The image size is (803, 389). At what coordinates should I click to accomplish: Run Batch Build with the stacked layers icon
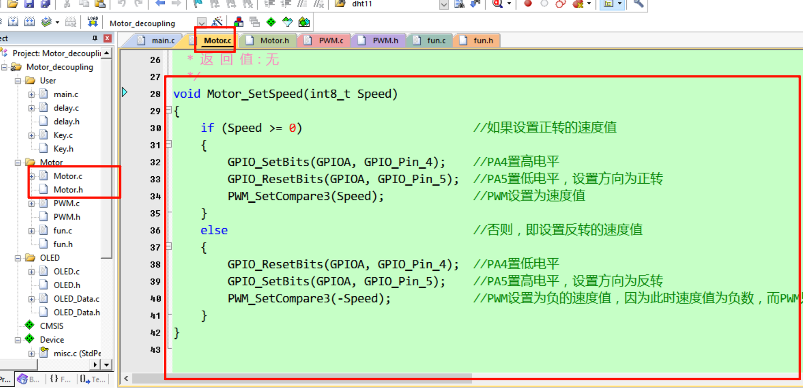click(x=46, y=22)
